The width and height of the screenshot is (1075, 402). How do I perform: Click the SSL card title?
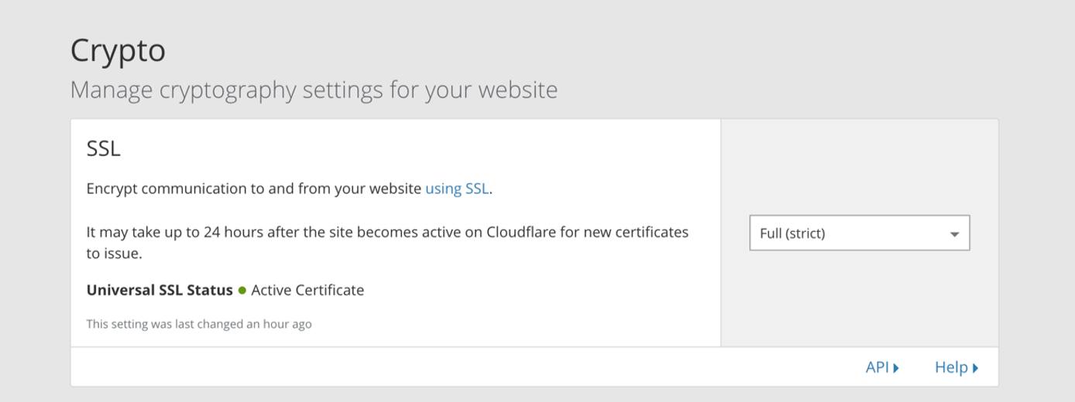pos(103,148)
